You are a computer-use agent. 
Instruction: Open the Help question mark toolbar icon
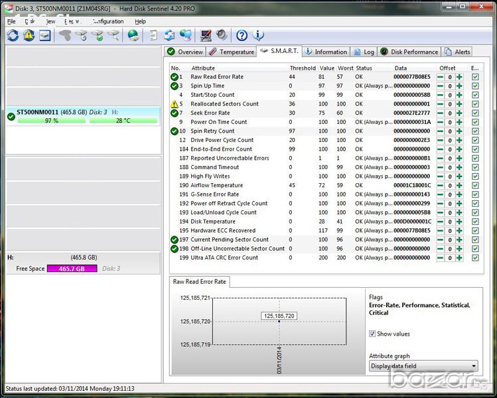pyautogui.click(x=242, y=36)
